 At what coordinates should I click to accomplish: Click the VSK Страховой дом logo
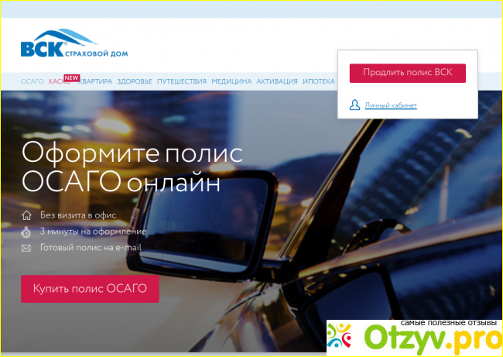point(74,45)
